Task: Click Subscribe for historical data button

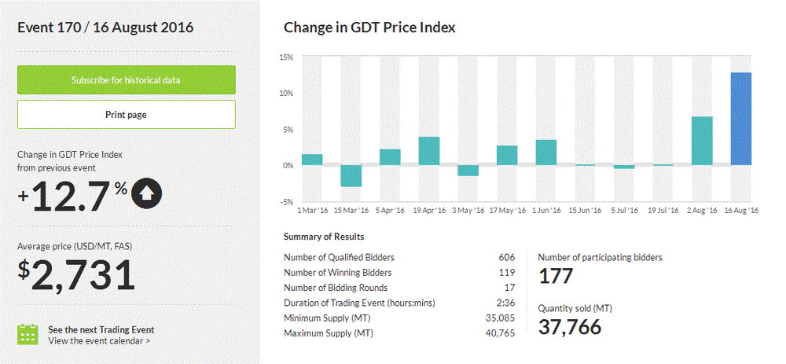Action: [x=127, y=80]
